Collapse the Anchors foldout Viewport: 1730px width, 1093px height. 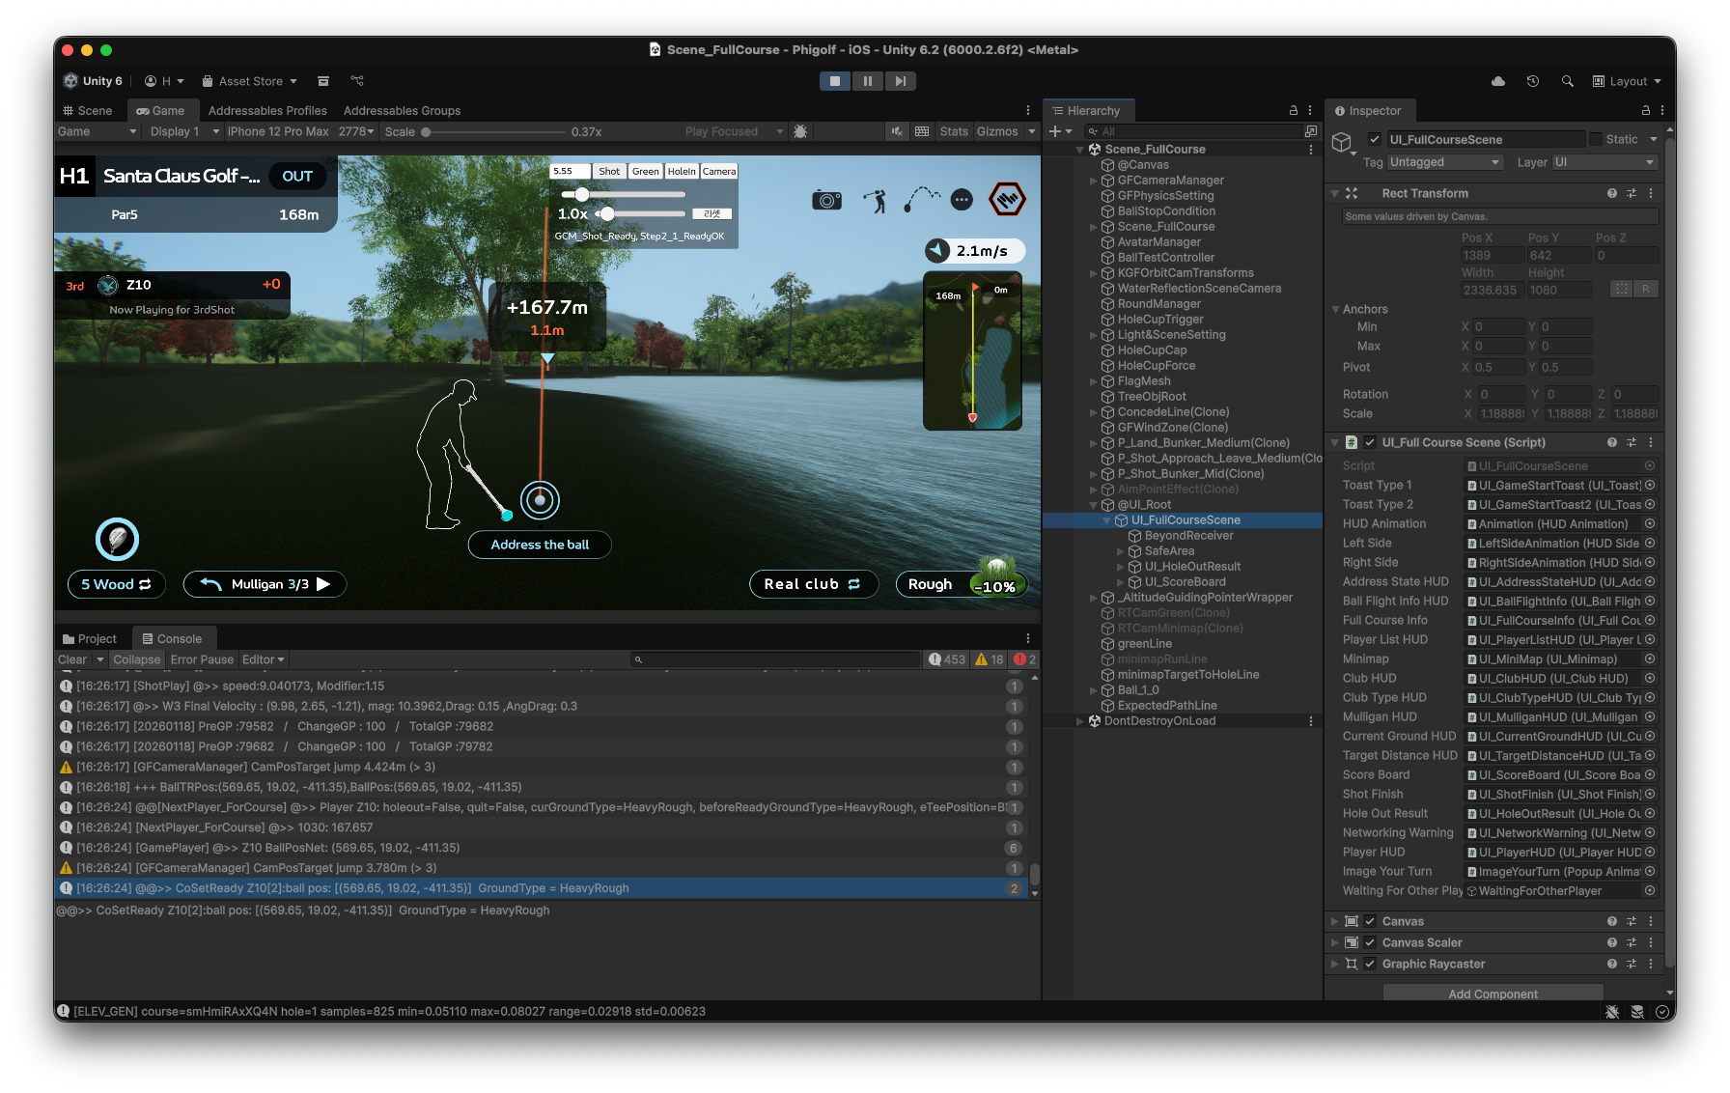click(x=1335, y=309)
